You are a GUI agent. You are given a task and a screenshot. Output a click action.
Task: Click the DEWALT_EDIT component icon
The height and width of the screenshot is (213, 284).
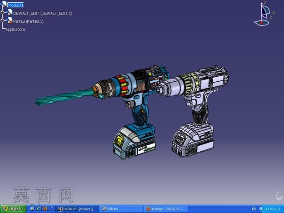[10, 12]
